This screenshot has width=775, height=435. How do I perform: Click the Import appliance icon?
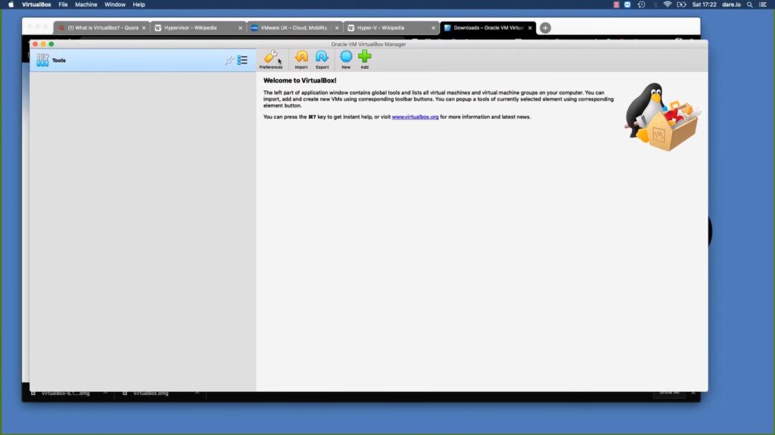click(301, 60)
